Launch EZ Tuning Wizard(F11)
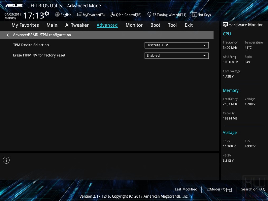Screen dimensions: 268x201 (167, 15)
